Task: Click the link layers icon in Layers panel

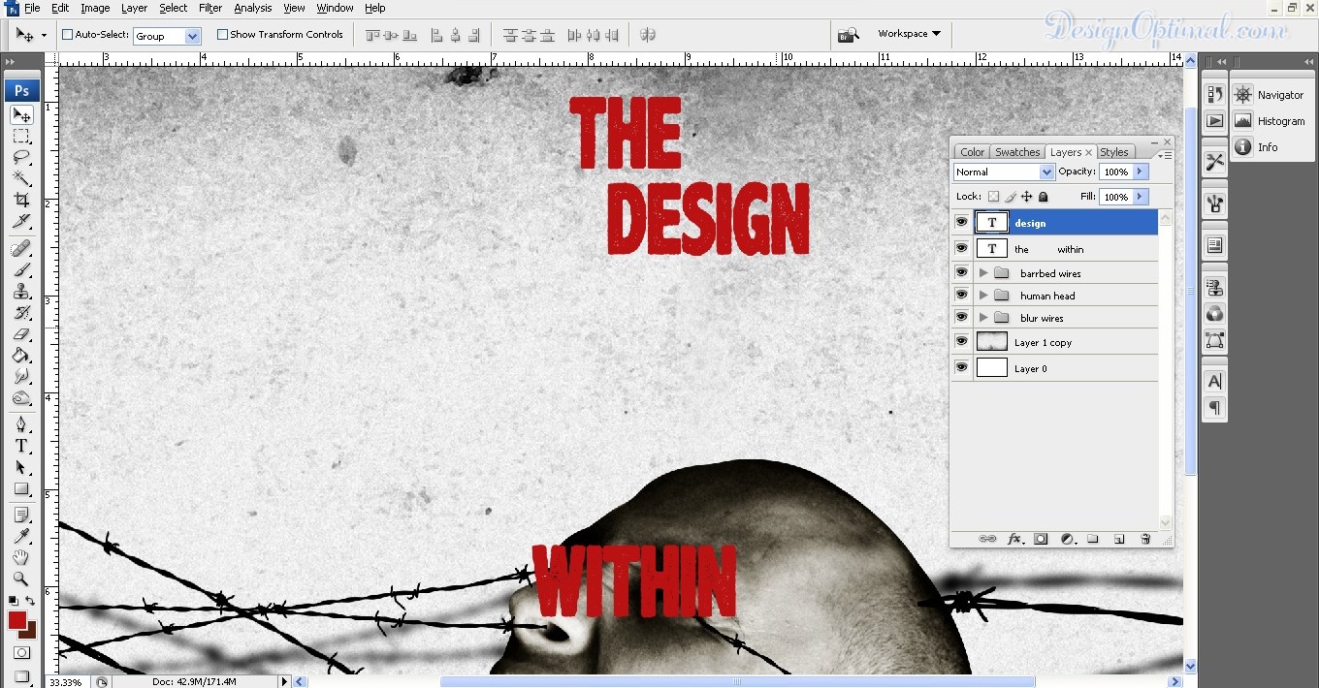Action: tap(987, 539)
